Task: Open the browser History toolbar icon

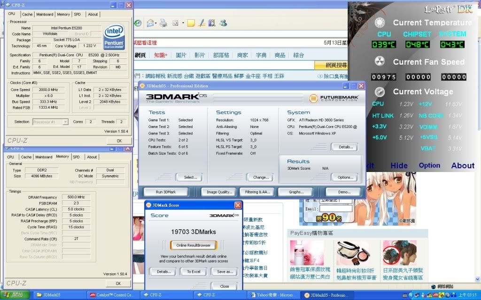Action: pyautogui.click(x=138, y=23)
